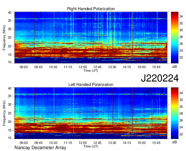Click the Left Handed Polarization spectrogram image
This screenshot has height=151, width=186.
(91, 113)
